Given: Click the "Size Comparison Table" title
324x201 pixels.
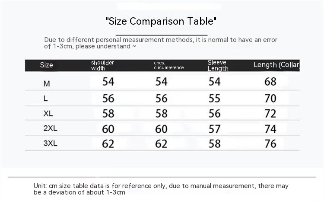Looking at the screenshot, I should 161,21.
